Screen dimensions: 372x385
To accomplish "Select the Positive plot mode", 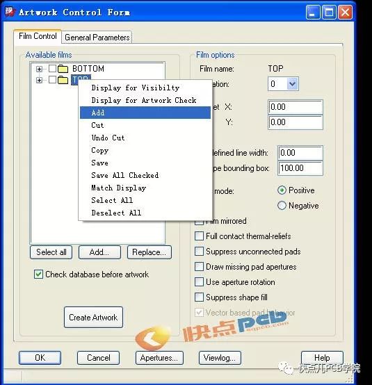I will click(282, 190).
